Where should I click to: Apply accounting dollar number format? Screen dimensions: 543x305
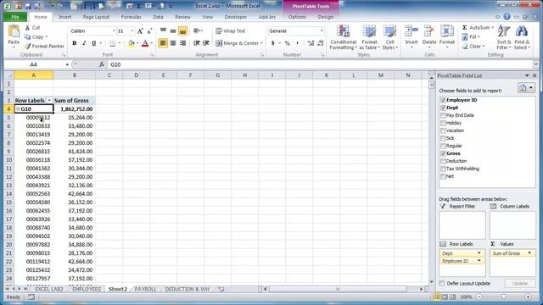(273, 43)
